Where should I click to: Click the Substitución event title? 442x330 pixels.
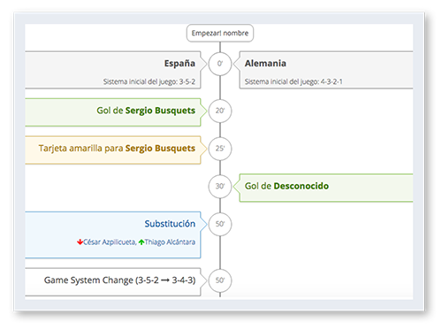(170, 224)
